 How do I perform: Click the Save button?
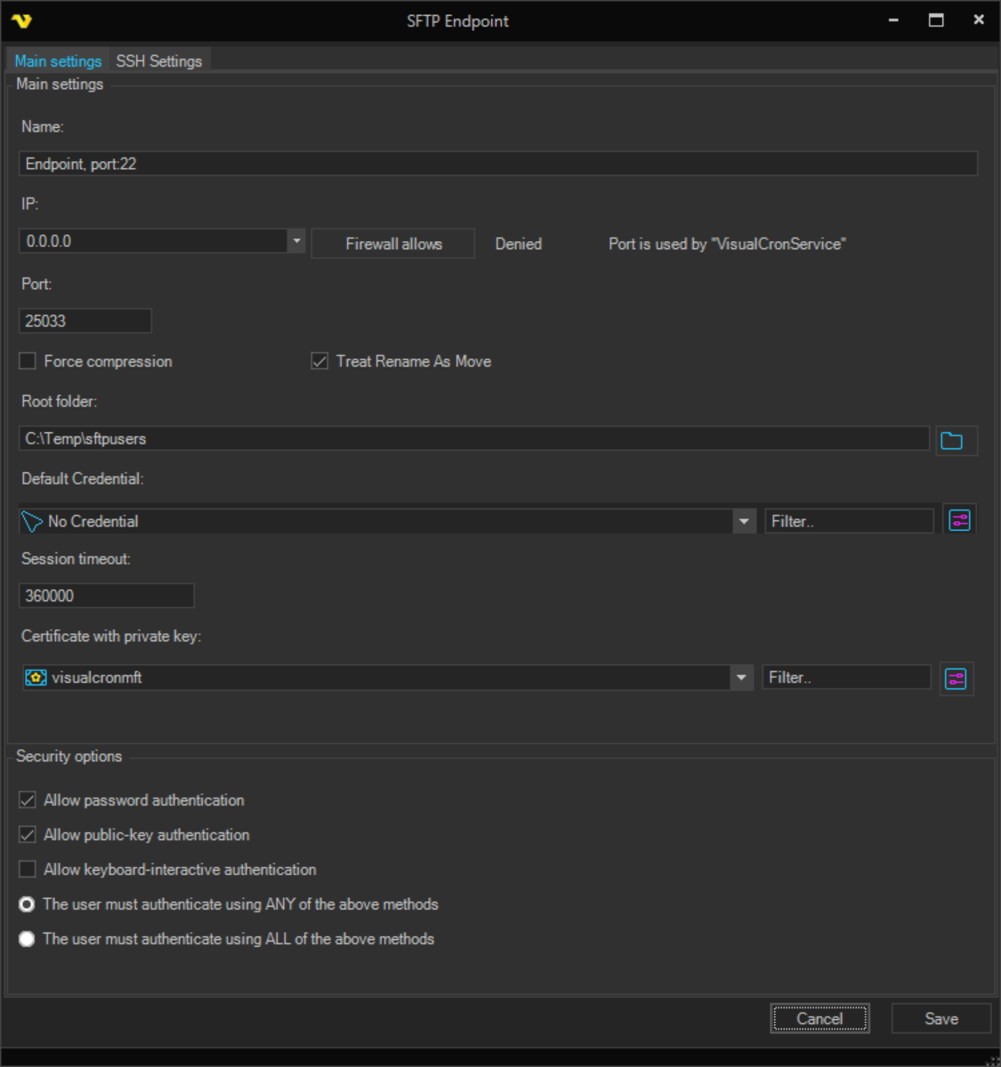940,1019
